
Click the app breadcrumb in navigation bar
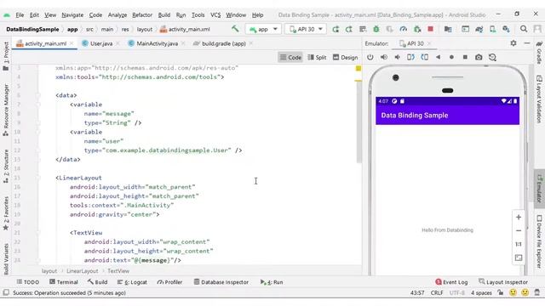tap(72, 30)
